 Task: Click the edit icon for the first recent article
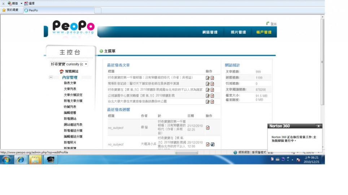208,78
